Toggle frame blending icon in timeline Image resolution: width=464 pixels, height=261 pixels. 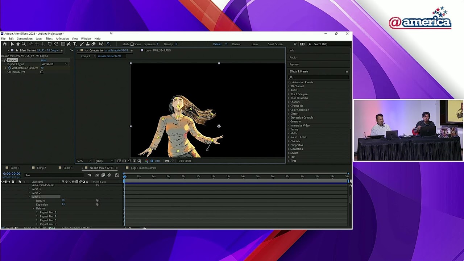click(x=103, y=175)
